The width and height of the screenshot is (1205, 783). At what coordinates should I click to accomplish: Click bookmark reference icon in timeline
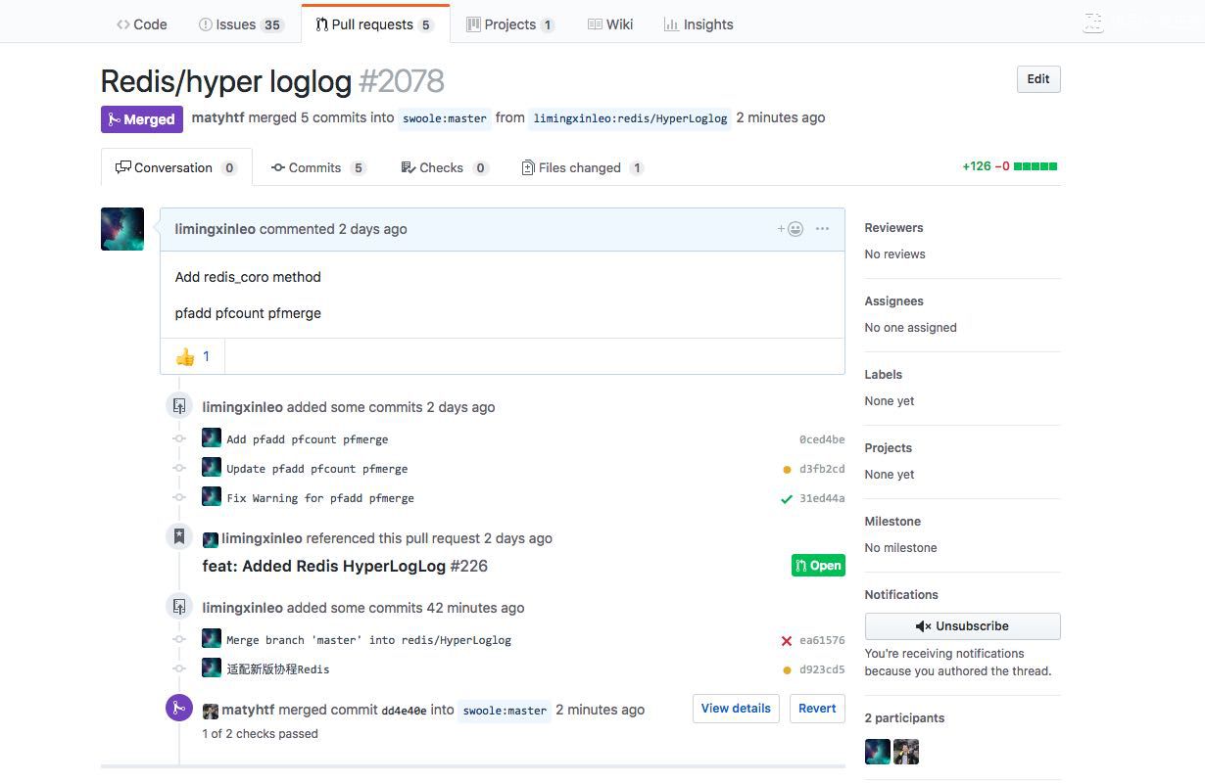click(179, 536)
